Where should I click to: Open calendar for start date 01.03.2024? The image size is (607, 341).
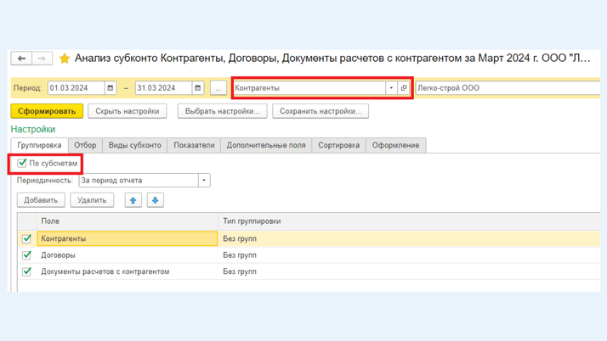click(111, 88)
